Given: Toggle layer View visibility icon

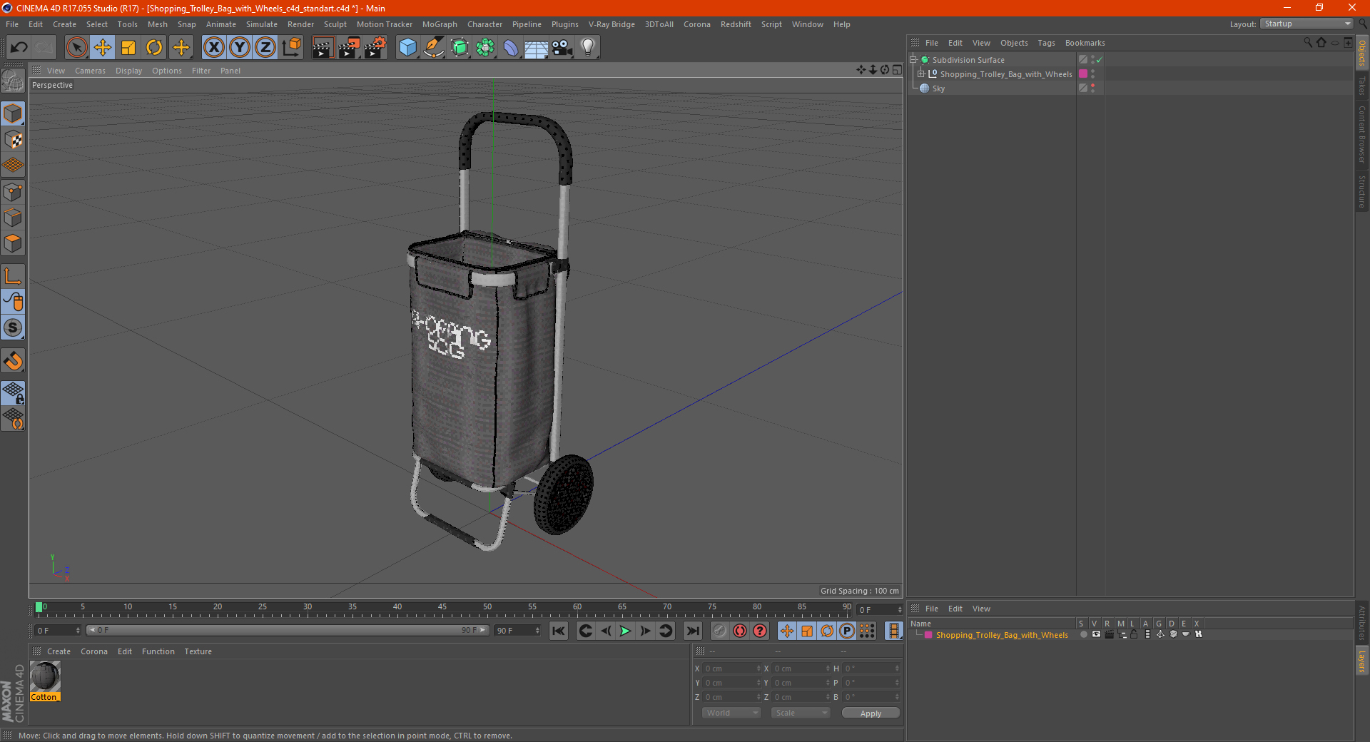Looking at the screenshot, I should click(1096, 634).
